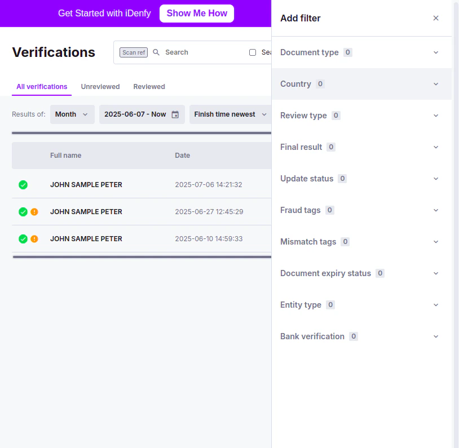Expand the Final result filter

361,147
